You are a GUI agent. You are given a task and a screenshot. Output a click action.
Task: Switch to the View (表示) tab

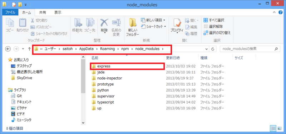click(58, 12)
